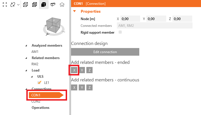This screenshot has height=115, width=201.
Task: Select CON2 in the connections tree
Action: pyautogui.click(x=36, y=101)
